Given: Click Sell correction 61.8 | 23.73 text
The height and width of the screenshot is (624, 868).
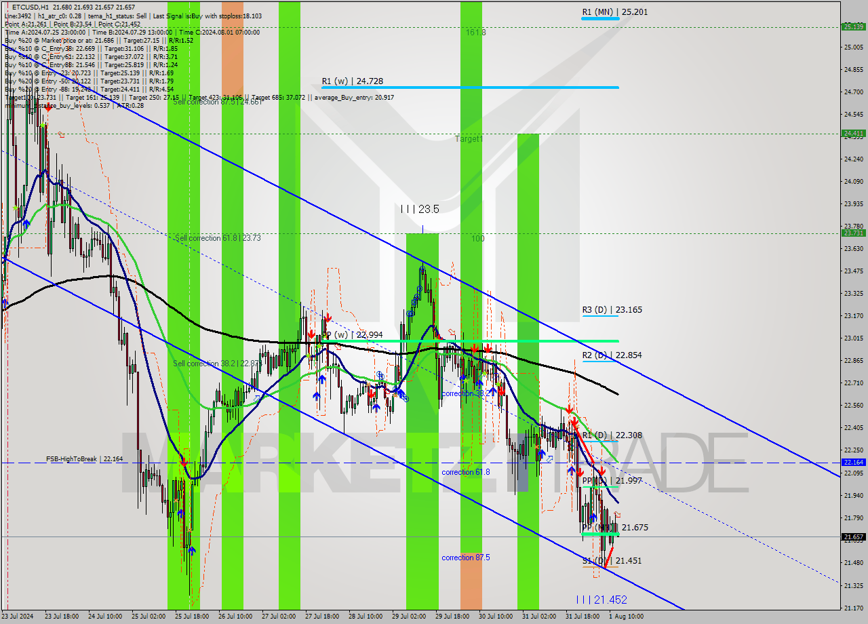Looking at the screenshot, I should click(217, 238).
